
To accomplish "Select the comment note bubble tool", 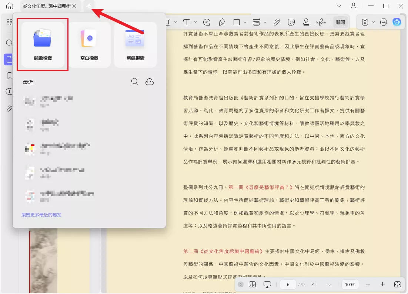I will 207,22.
